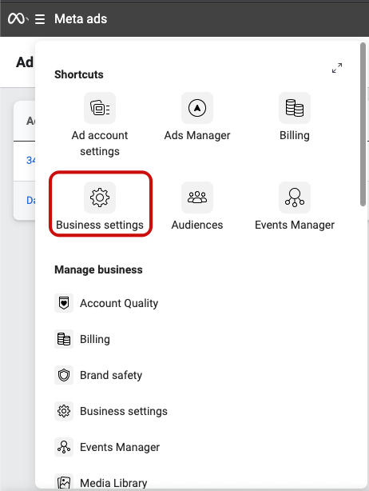Viewport: 369px width, 491px height.
Task: Click the Audiences label text
Action: [197, 225]
